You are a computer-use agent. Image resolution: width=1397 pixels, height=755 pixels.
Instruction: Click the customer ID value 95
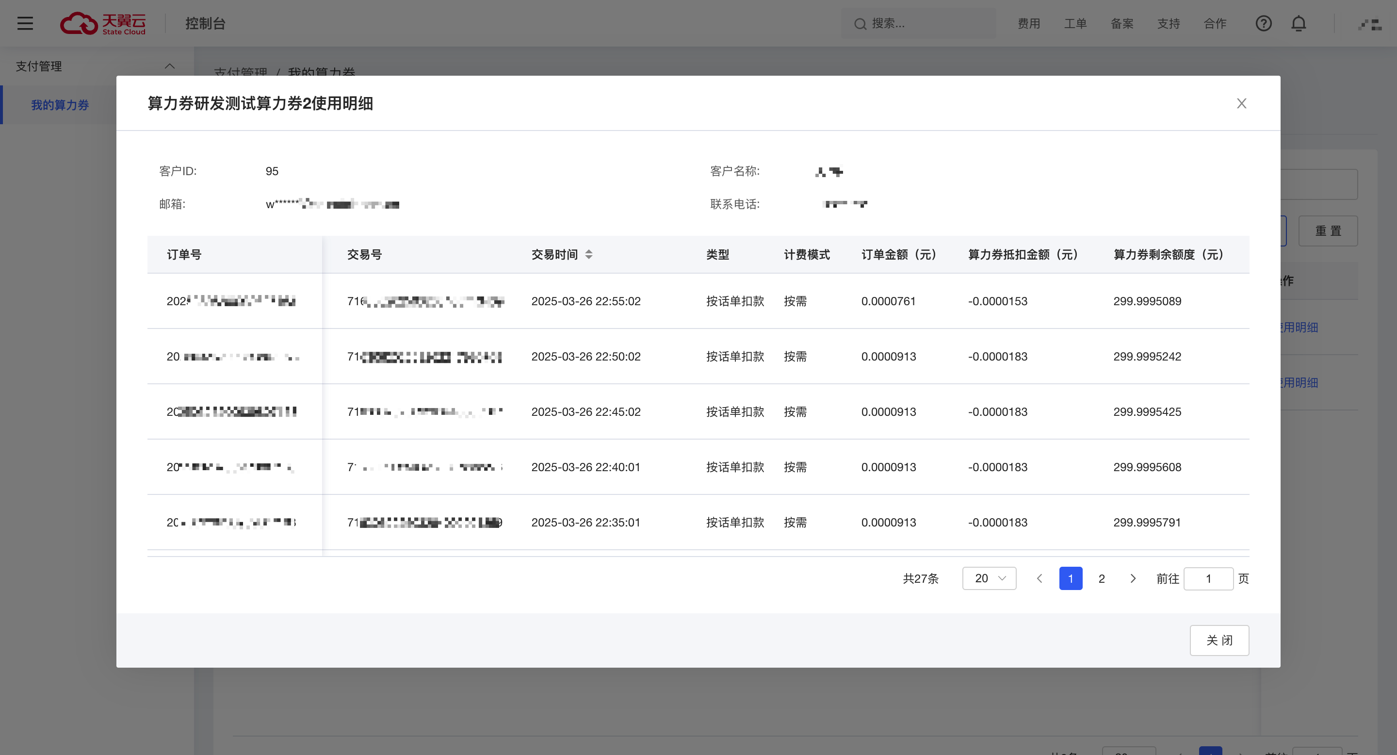(x=272, y=171)
